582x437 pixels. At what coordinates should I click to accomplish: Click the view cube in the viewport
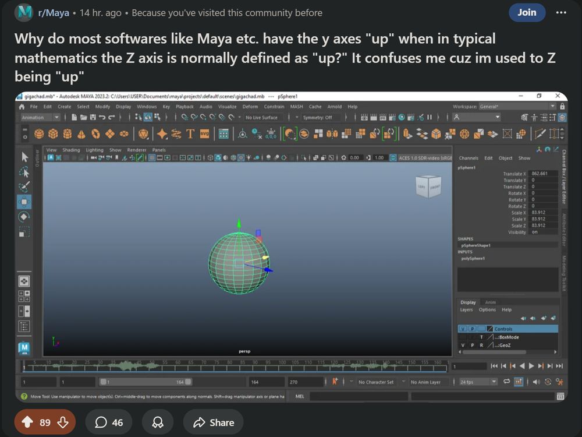[428, 186]
